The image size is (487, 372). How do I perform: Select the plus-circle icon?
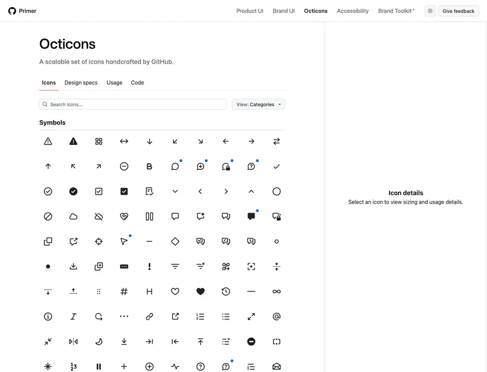coord(149,366)
